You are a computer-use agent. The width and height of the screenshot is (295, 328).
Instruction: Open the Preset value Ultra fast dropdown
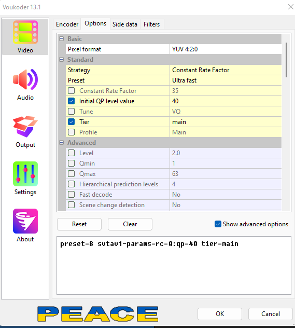pyautogui.click(x=226, y=80)
